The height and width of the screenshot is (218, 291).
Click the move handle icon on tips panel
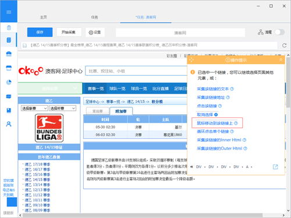pos(191,60)
